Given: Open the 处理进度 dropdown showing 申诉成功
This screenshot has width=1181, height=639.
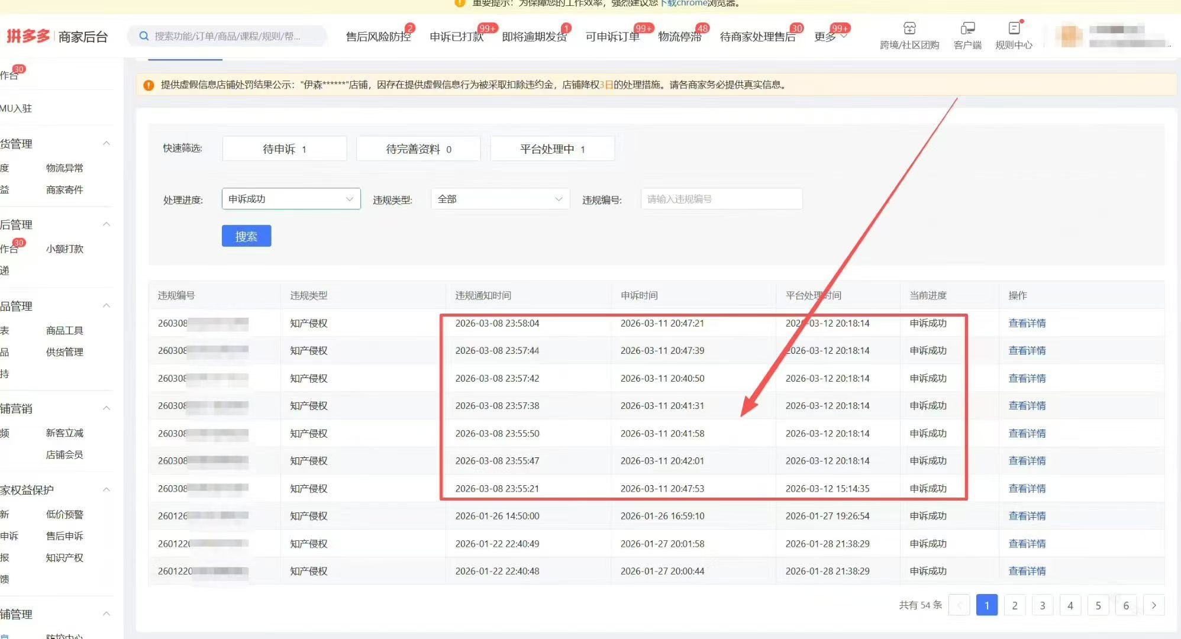Looking at the screenshot, I should click(291, 199).
